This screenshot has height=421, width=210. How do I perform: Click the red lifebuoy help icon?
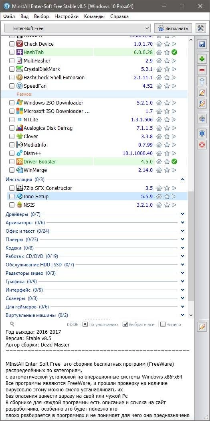tap(202, 145)
